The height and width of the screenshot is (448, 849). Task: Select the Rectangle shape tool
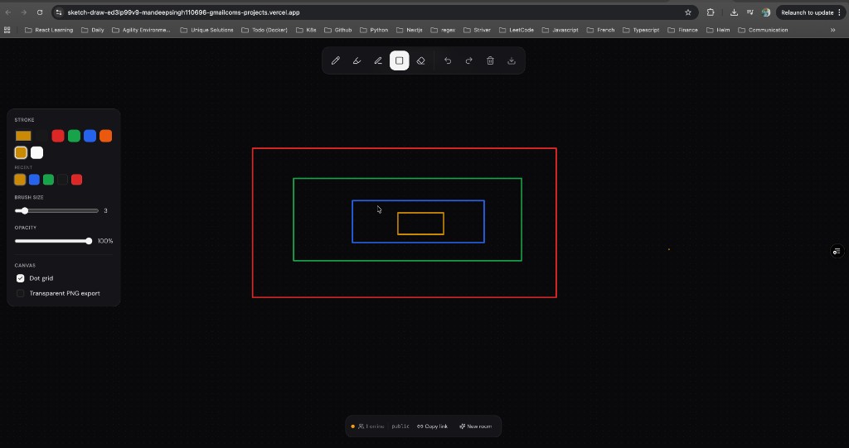400,60
